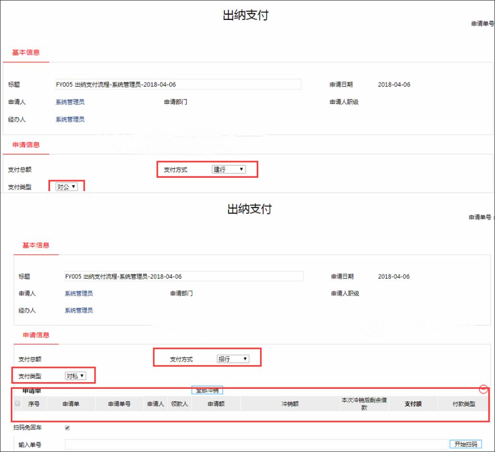Check the select-all box beside 序号
Image resolution: width=495 pixels, height=452 pixels.
[x=18, y=404]
